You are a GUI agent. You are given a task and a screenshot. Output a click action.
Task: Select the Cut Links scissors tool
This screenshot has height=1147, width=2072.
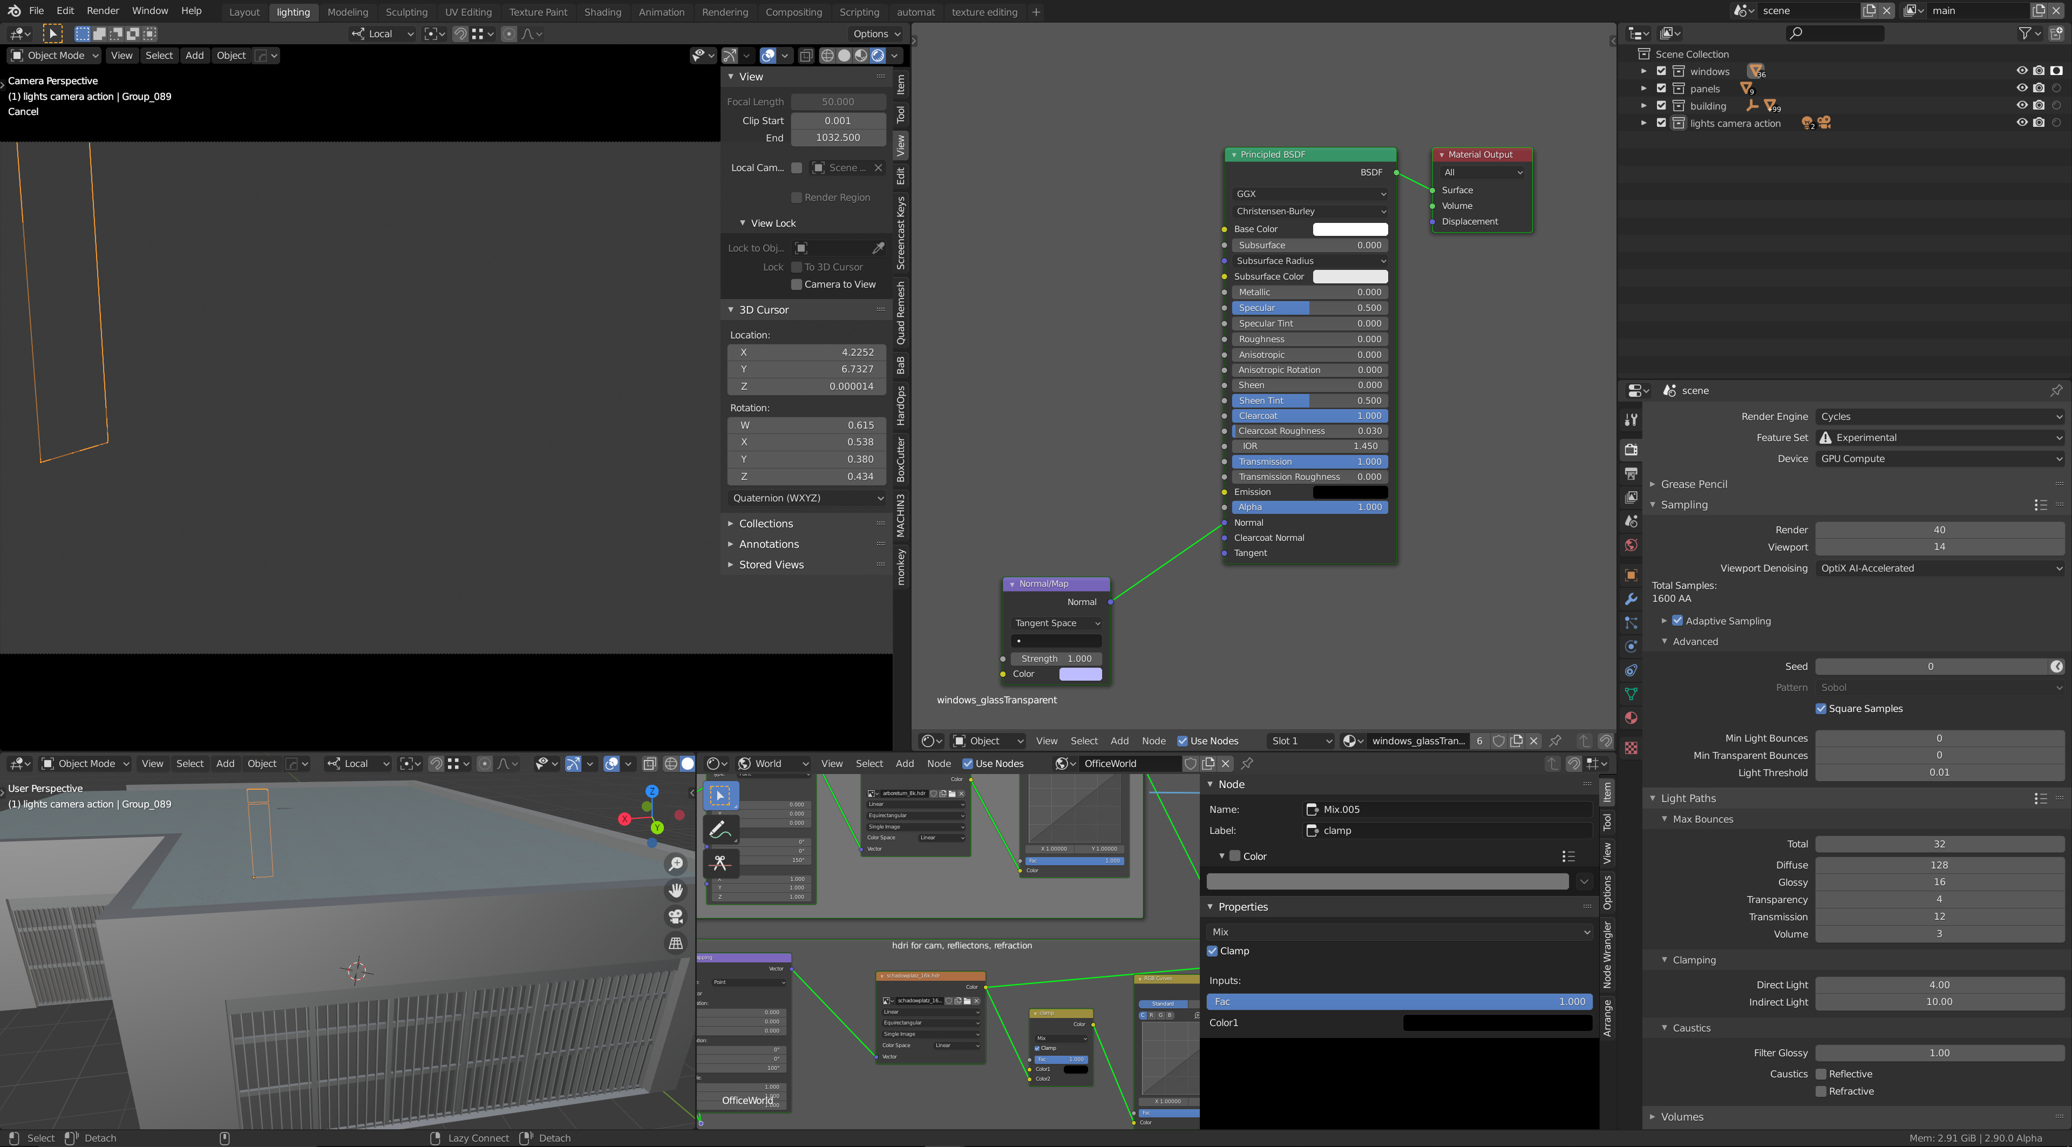(x=721, y=863)
